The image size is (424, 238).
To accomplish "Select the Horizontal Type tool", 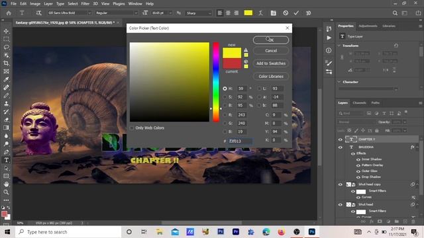I will coord(6,160).
